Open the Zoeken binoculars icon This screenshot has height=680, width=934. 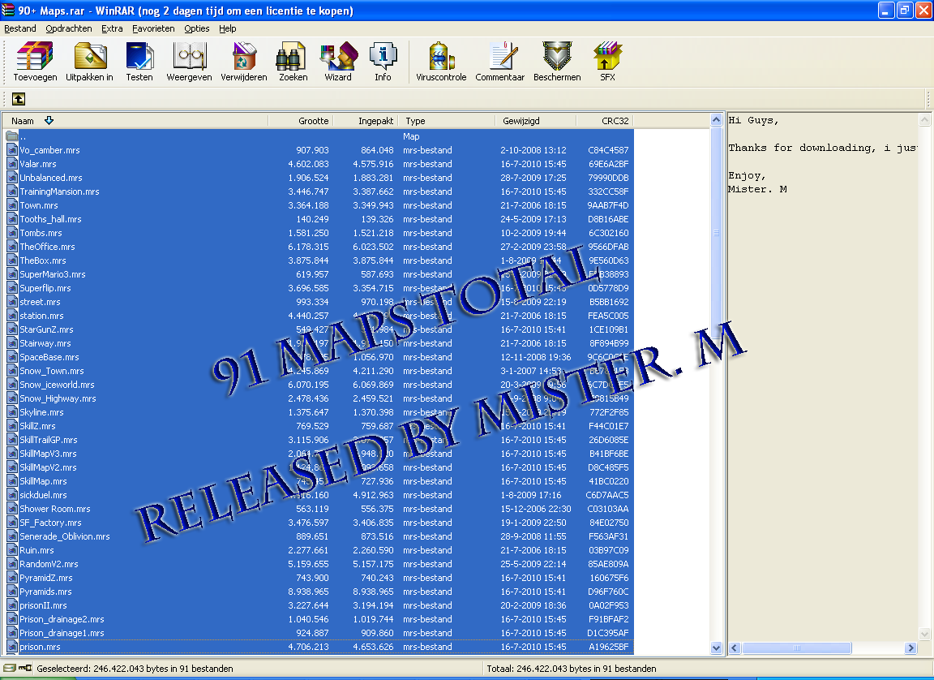point(293,56)
